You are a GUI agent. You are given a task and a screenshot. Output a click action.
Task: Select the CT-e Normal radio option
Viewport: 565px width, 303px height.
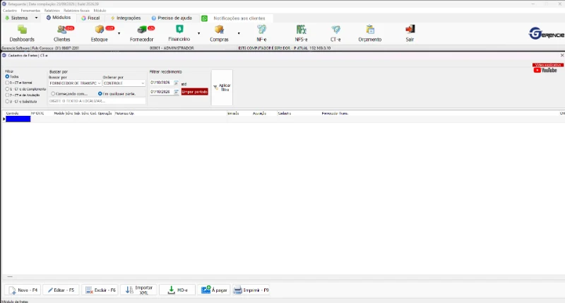pyautogui.click(x=7, y=83)
